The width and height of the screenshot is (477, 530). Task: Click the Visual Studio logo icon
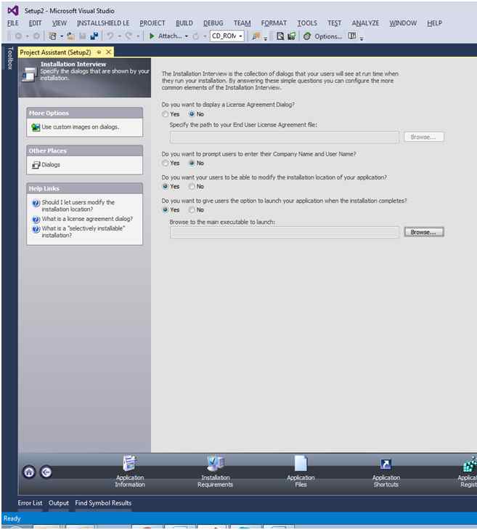click(13, 11)
